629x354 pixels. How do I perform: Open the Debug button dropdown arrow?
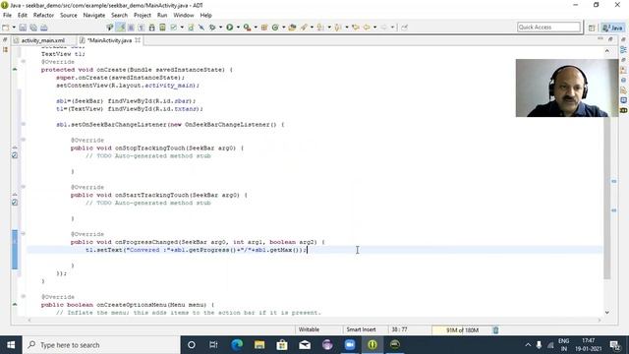pyautogui.click(x=220, y=28)
